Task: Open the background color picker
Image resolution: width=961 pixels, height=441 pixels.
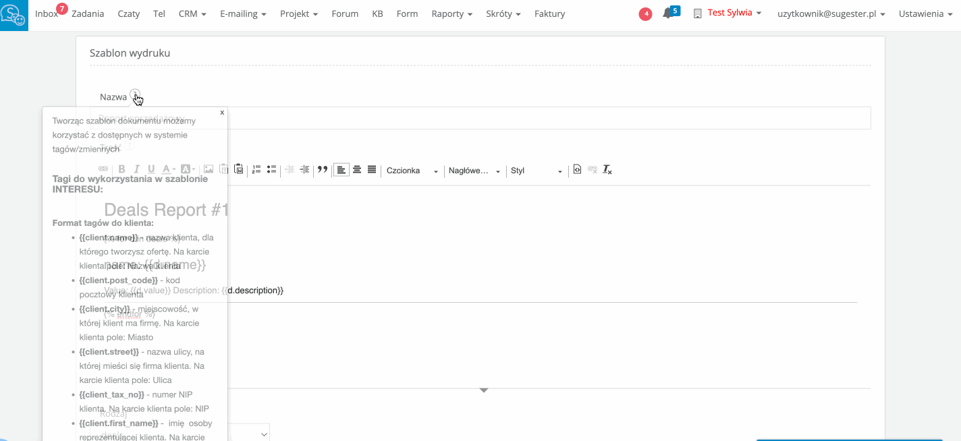Action: click(x=188, y=169)
